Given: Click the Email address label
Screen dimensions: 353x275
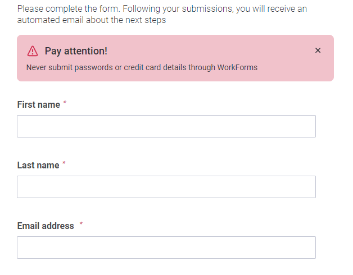Looking at the screenshot, I should [x=46, y=226].
